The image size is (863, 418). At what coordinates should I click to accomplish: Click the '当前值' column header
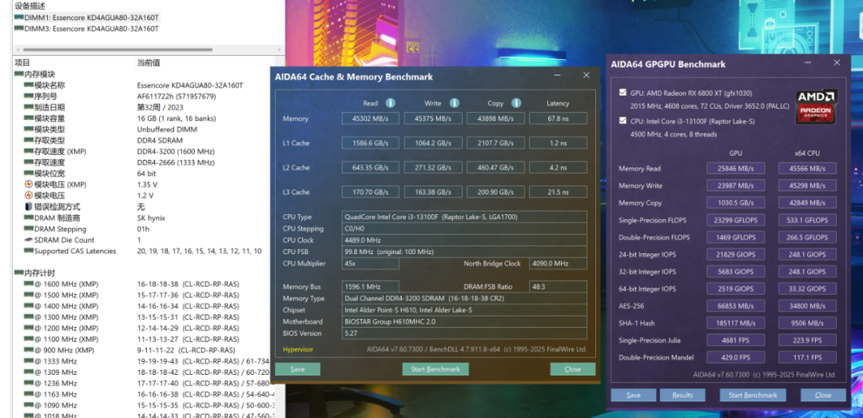[149, 63]
